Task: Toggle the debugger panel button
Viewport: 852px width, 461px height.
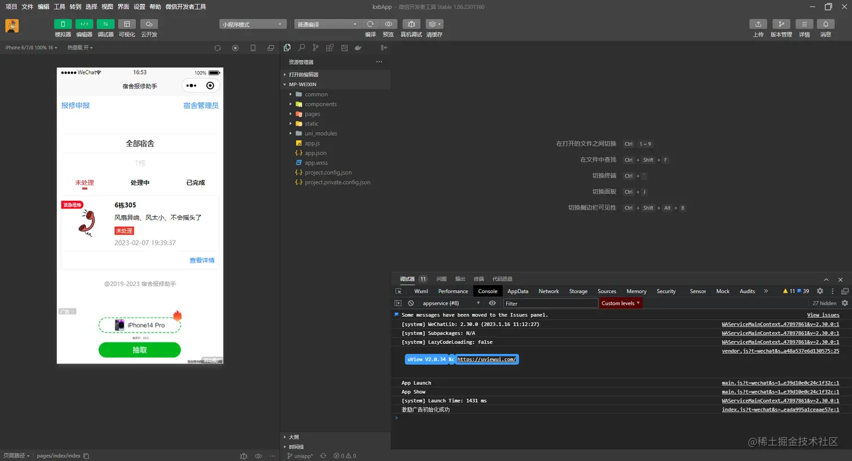Action: tap(105, 24)
